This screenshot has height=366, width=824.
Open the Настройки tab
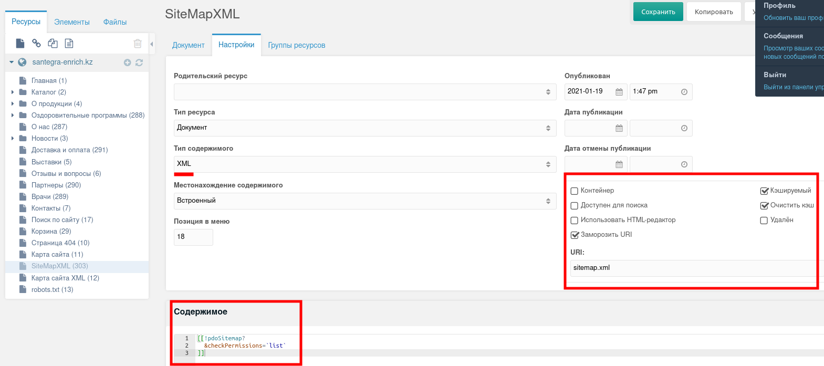coord(236,45)
